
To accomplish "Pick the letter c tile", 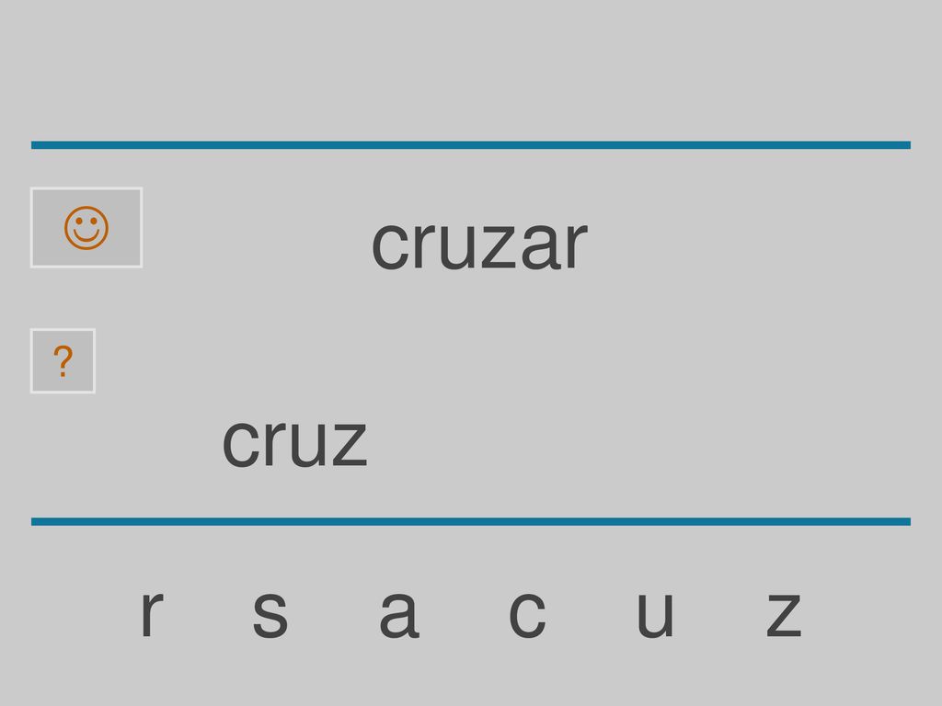I will click(527, 613).
